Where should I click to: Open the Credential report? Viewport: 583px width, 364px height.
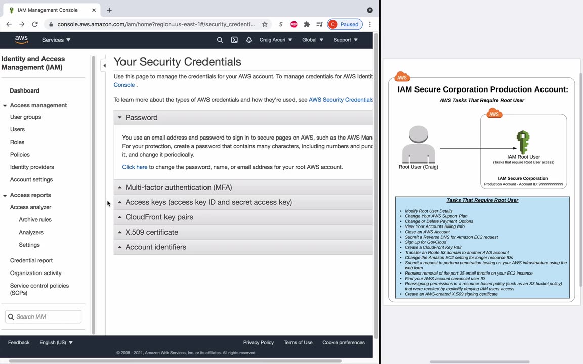[x=31, y=261]
